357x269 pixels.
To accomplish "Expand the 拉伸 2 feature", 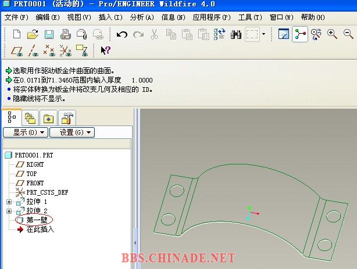I will [x=9, y=211].
